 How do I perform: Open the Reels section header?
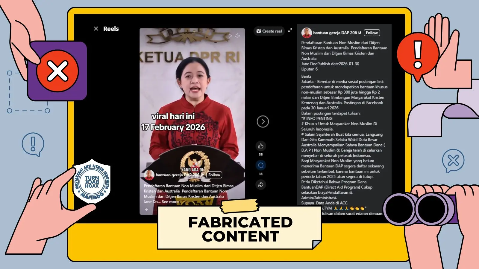click(111, 28)
